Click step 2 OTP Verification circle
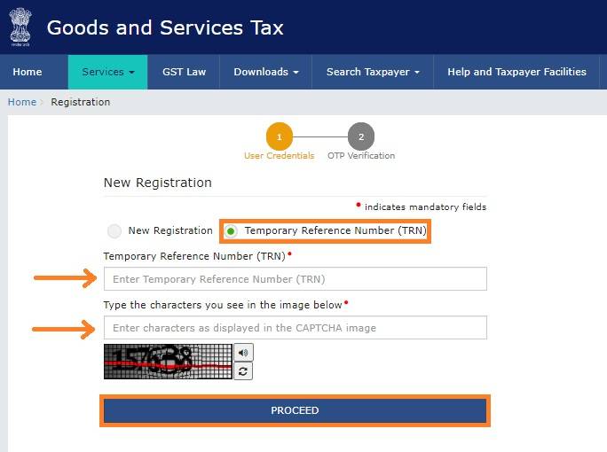 pyautogui.click(x=361, y=136)
